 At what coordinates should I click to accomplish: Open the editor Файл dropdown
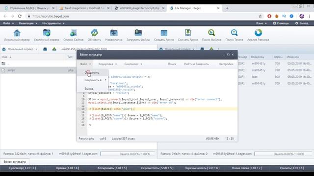(85, 64)
